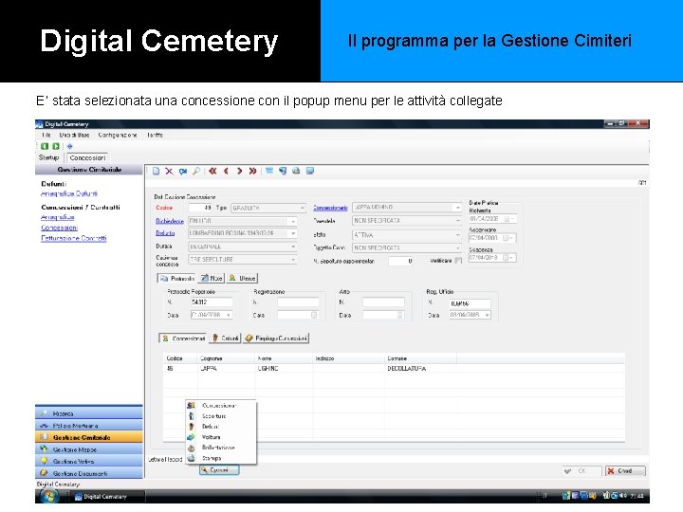Click the volume icon in system tray

click(x=623, y=496)
